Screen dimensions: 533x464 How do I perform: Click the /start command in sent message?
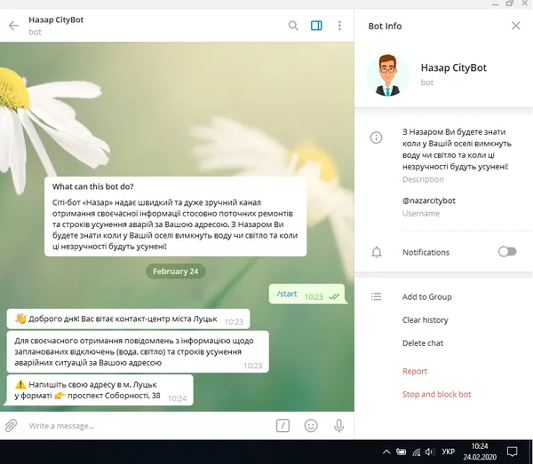[x=287, y=294]
